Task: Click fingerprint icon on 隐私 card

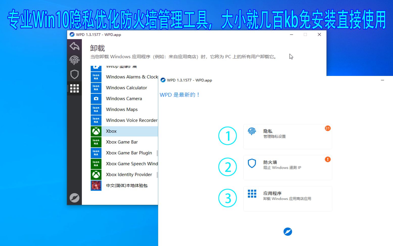Action: (x=252, y=131)
